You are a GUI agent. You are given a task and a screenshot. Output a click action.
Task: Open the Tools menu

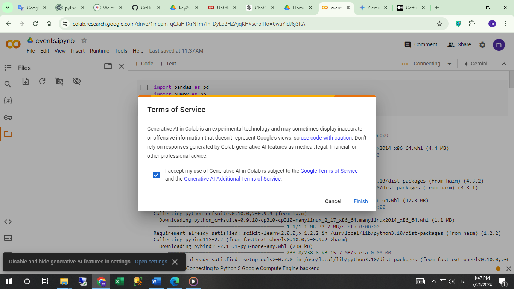pos(121,51)
